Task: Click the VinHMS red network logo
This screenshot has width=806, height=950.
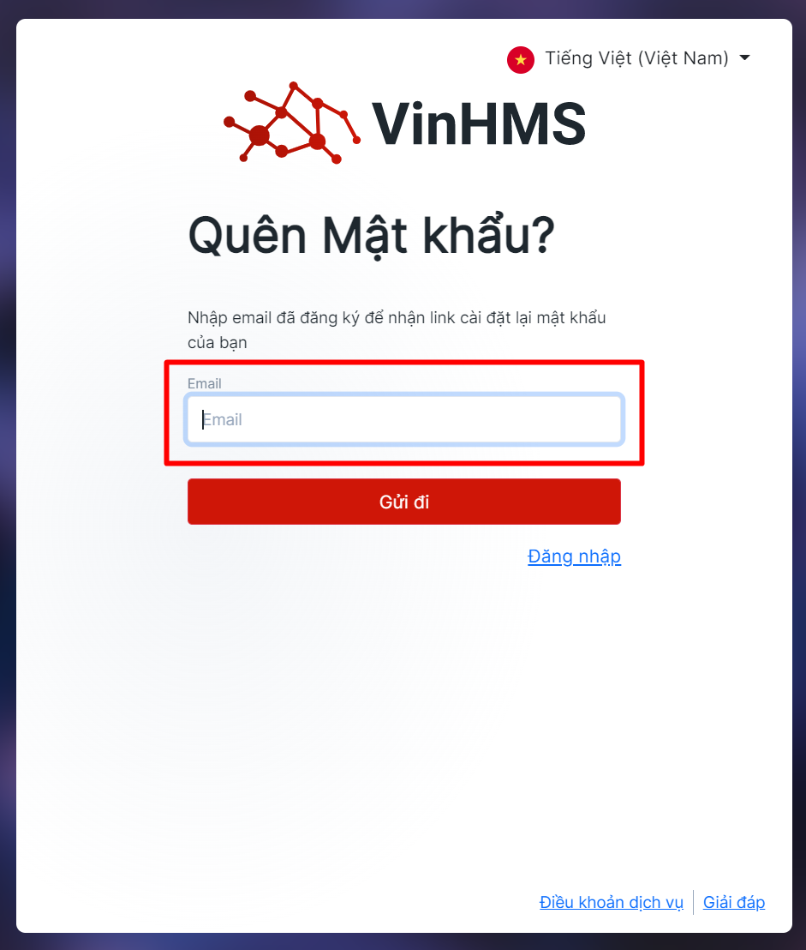Action: tap(292, 123)
